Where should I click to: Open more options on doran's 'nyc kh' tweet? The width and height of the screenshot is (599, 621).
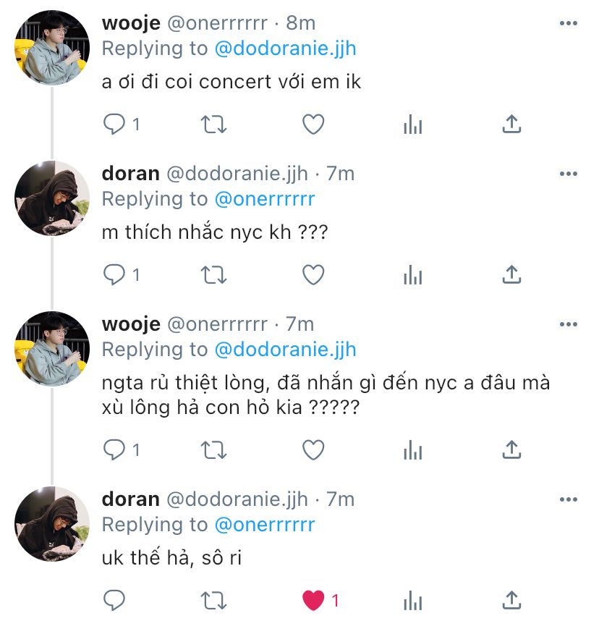click(x=568, y=174)
